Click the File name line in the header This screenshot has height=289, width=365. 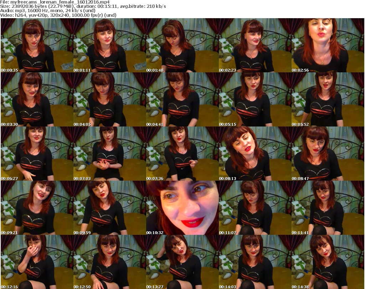(55, 2)
